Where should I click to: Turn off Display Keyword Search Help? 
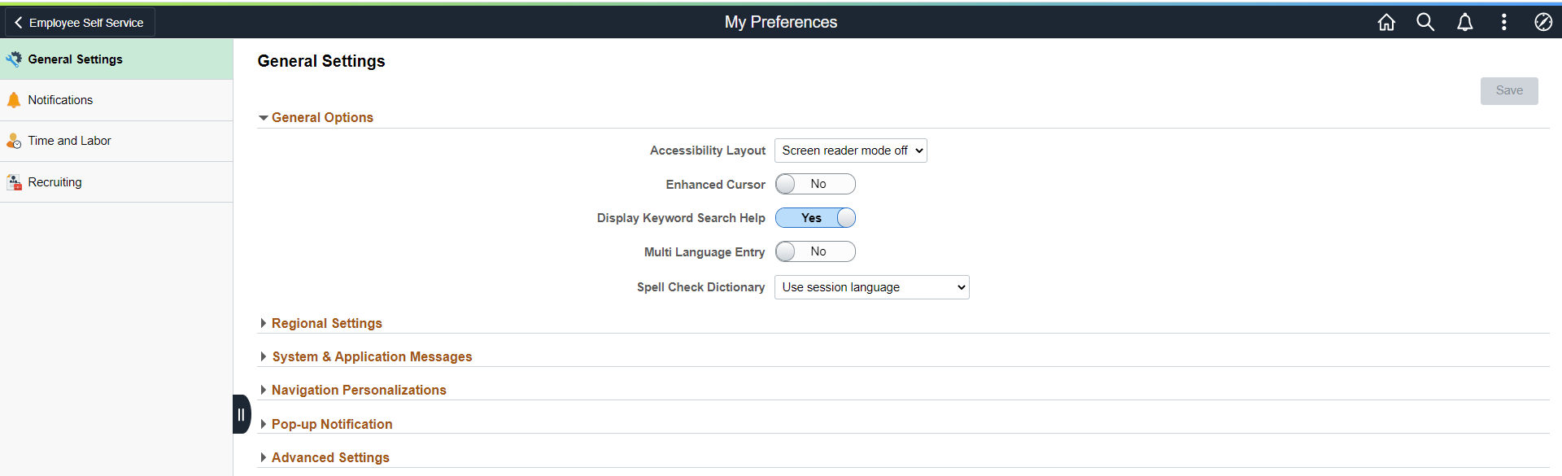click(x=815, y=218)
